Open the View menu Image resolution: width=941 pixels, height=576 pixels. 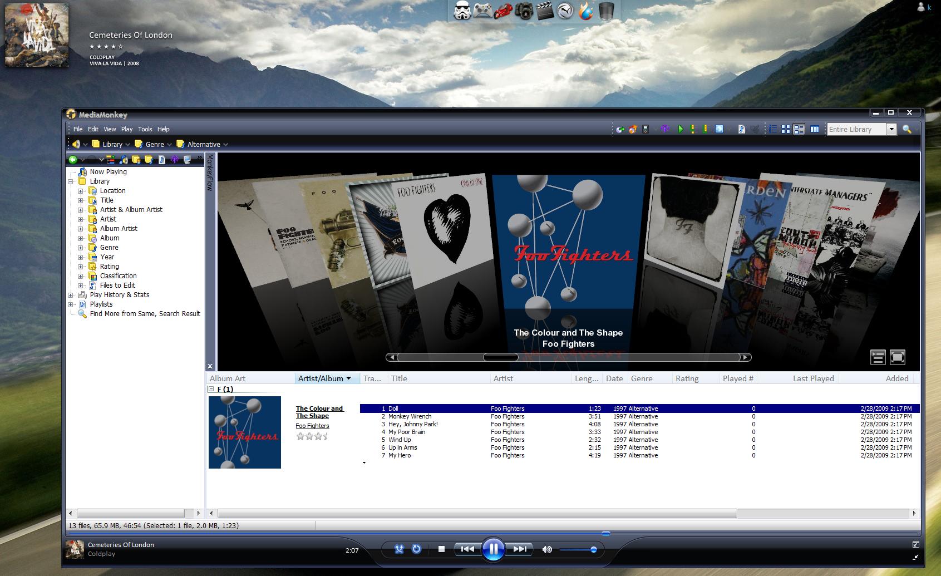(109, 129)
